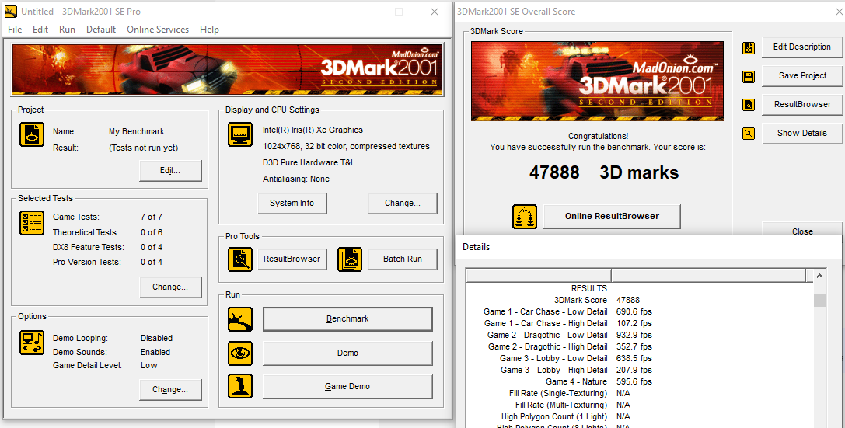Select Game 2 - Dragothic - Low Detail row
This screenshot has width=845, height=428.
[641, 335]
